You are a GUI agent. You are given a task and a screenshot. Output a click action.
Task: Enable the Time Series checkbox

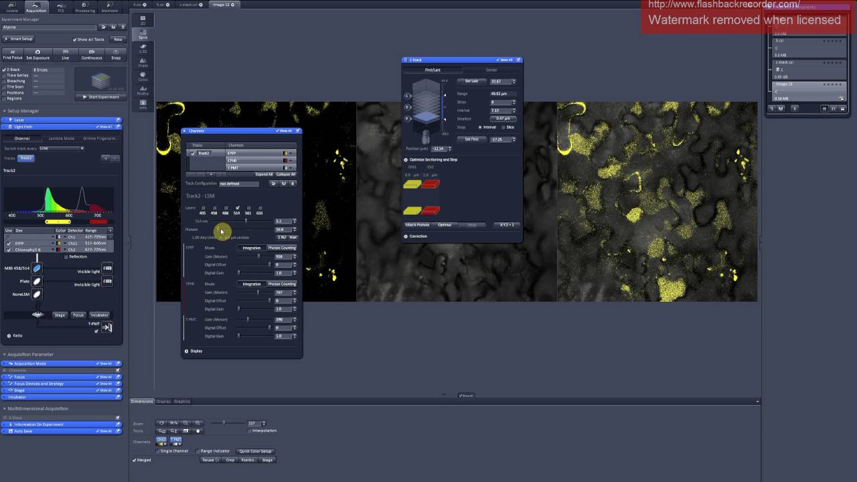pos(5,76)
